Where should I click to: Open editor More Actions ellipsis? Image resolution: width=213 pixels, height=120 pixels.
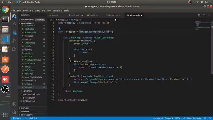point(209,15)
